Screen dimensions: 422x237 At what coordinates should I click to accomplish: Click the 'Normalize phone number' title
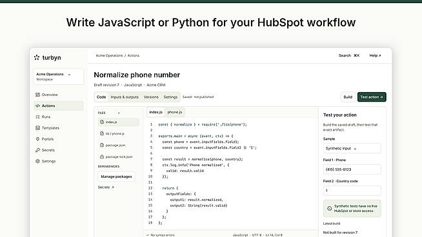(x=137, y=75)
